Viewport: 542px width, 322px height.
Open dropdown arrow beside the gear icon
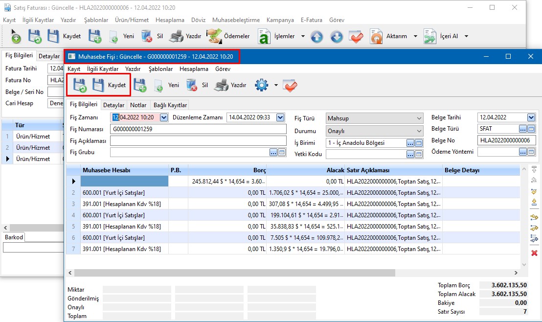pyautogui.click(x=276, y=85)
